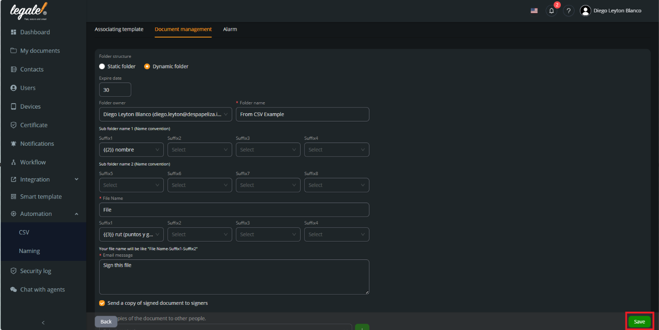Viewport: 659px width, 330px height.
Task: Select Contacts from the sidebar
Action: (31, 69)
